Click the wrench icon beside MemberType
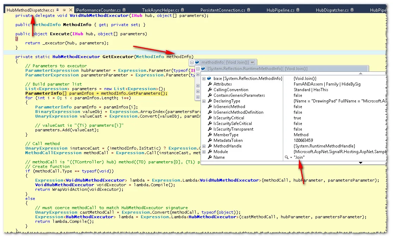393x239 pixels. coord(210,135)
